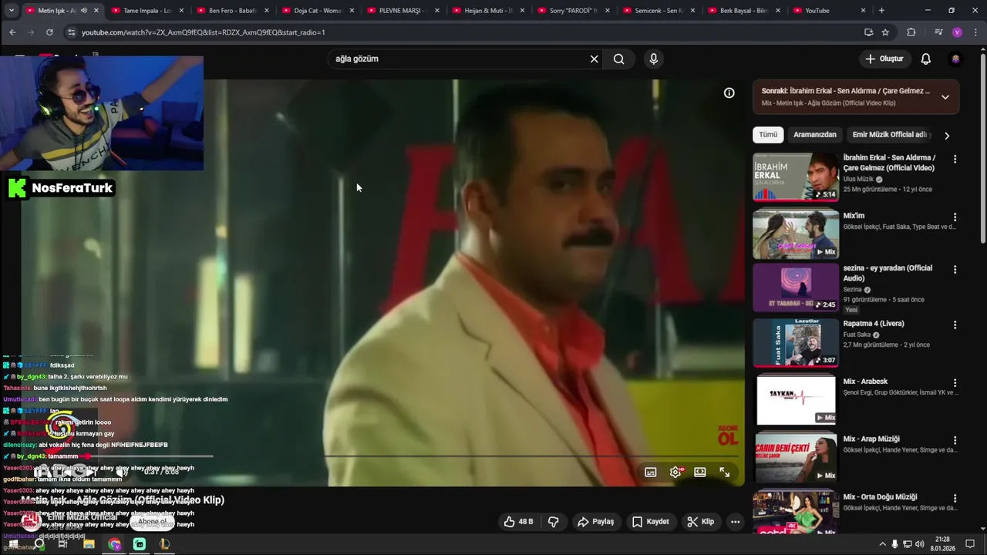
Task: Switch to the PLEVNE MARŞI browser tab
Action: (x=403, y=11)
